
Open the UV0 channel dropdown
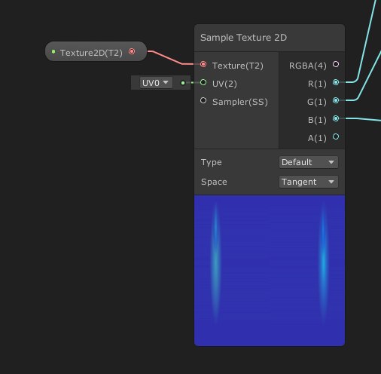(x=156, y=83)
